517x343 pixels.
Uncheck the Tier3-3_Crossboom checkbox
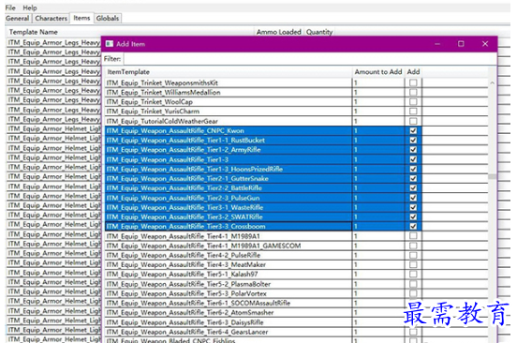pyautogui.click(x=413, y=226)
